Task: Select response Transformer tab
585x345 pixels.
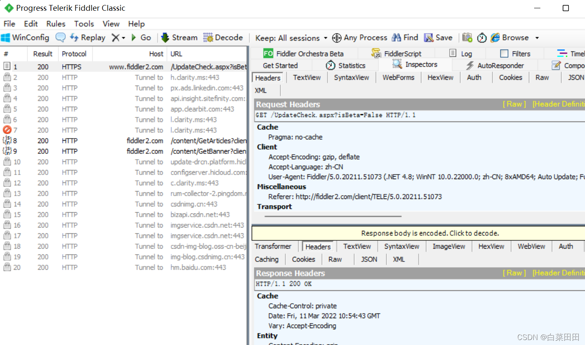Action: (273, 246)
